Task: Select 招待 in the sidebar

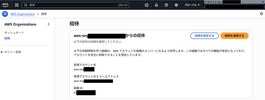Action: [7, 38]
